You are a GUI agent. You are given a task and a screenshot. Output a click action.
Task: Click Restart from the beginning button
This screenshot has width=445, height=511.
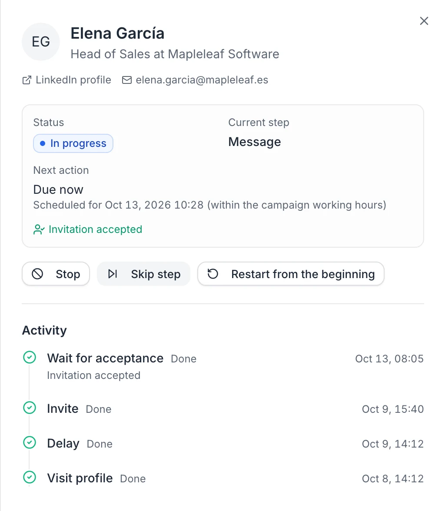pyautogui.click(x=291, y=274)
